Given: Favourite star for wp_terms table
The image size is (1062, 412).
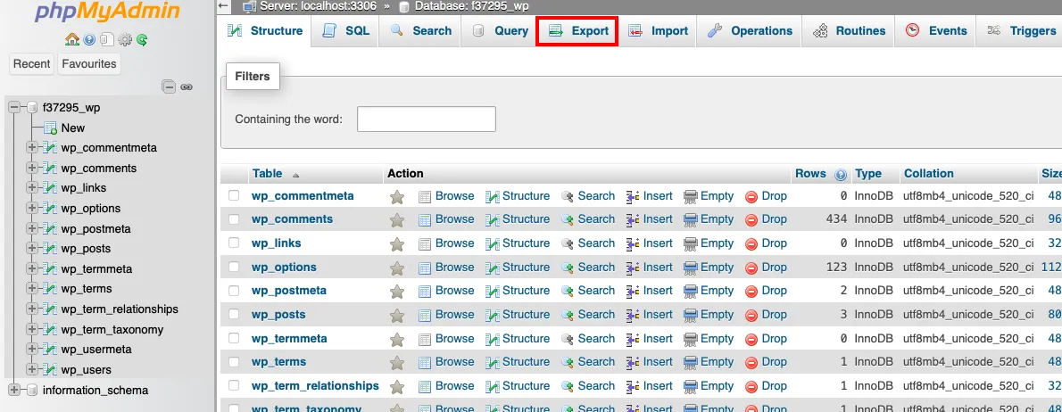Looking at the screenshot, I should pos(397,363).
